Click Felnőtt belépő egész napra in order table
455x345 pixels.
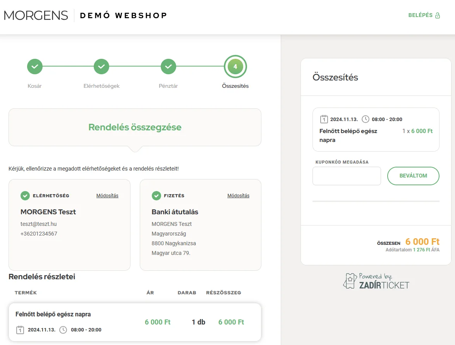(x=53, y=314)
